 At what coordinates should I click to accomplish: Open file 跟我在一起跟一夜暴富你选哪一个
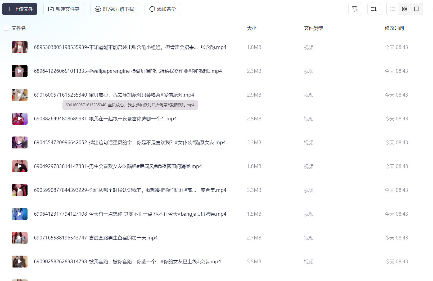tap(105, 119)
